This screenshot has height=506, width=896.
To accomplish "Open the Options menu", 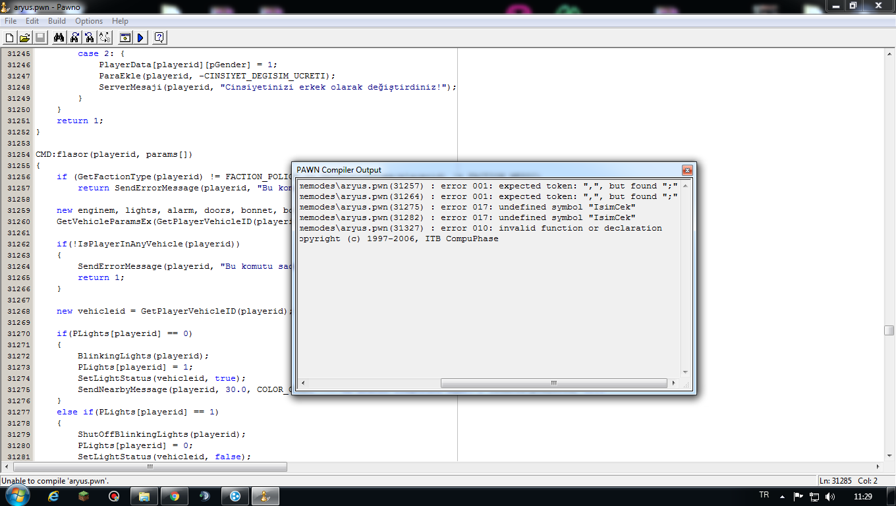I will pyautogui.click(x=89, y=21).
